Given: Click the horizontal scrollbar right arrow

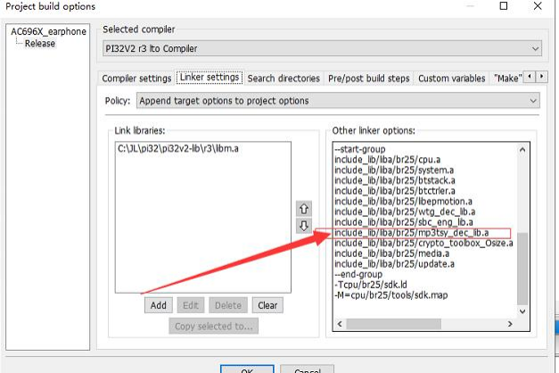Looking at the screenshot, I should click(x=510, y=324).
